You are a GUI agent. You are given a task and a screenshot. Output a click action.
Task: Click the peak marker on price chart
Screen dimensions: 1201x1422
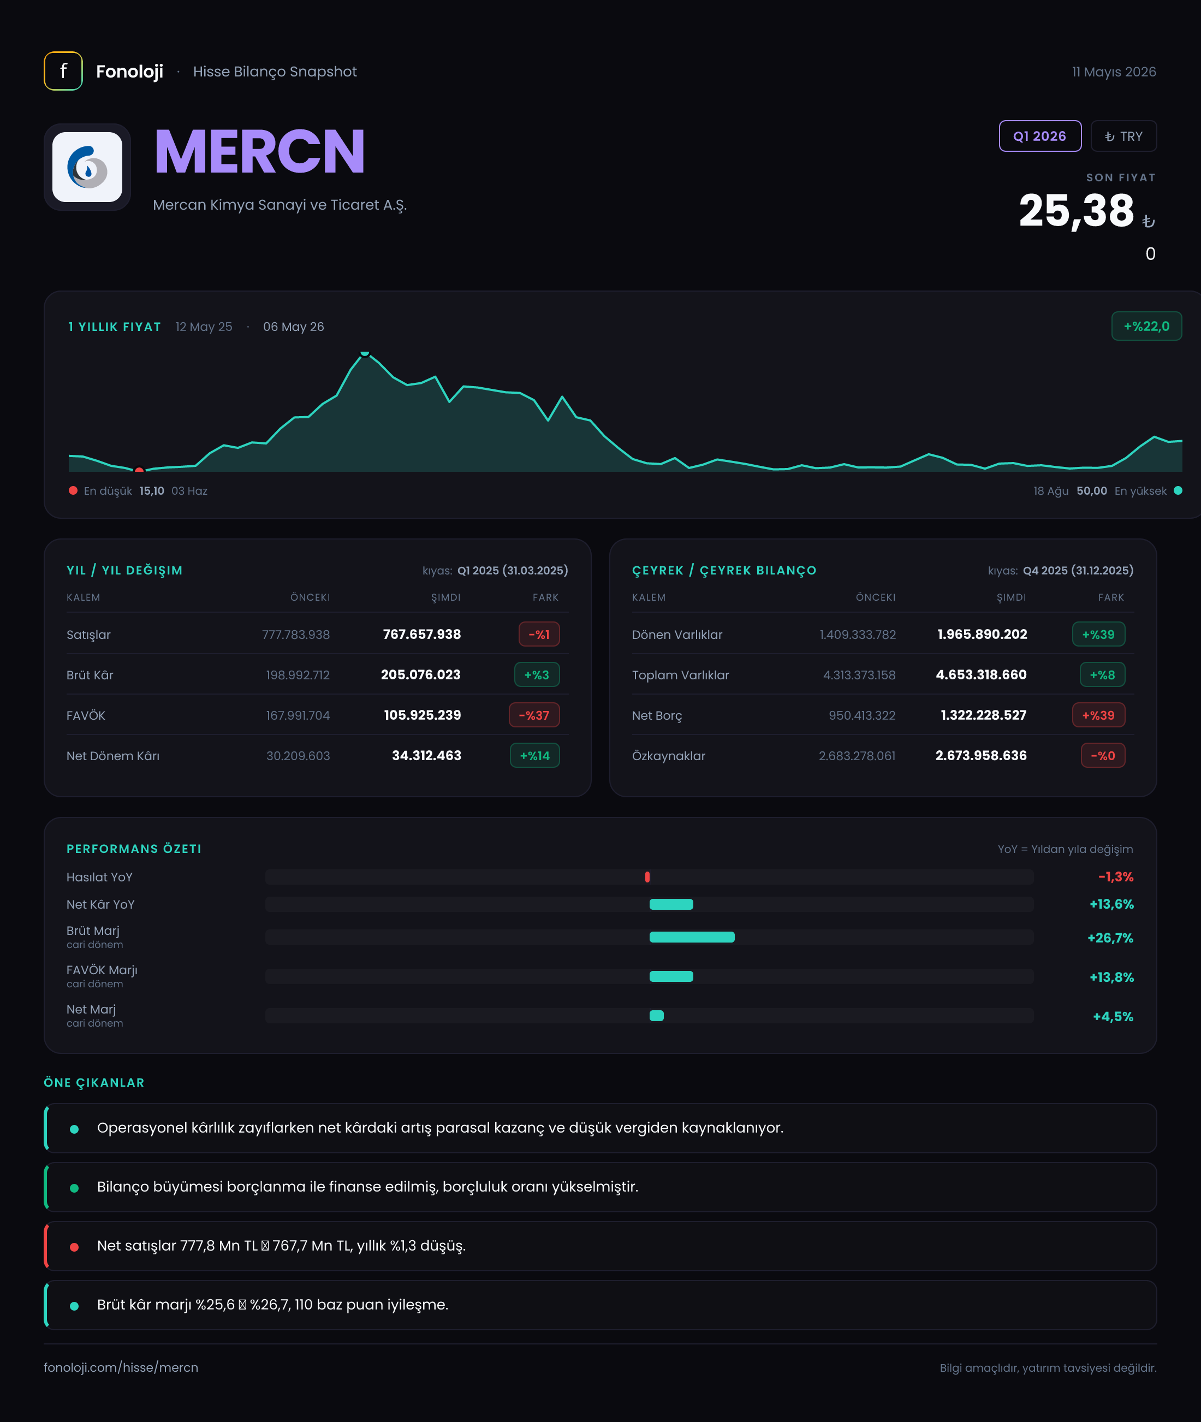pos(365,353)
